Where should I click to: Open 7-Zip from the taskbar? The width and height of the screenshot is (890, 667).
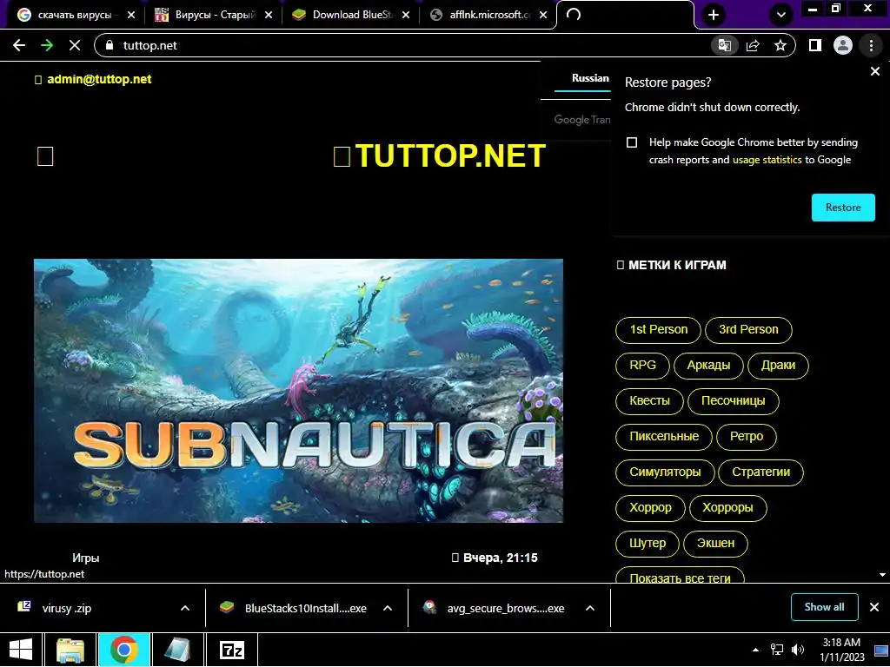pos(231,650)
